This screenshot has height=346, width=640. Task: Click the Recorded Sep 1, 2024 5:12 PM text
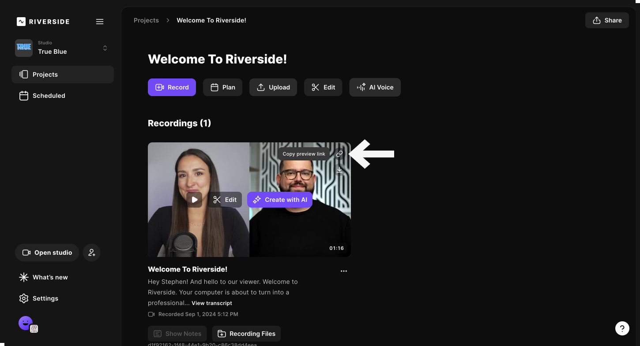pos(198,314)
